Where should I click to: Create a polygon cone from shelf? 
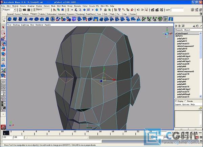coord(26,19)
